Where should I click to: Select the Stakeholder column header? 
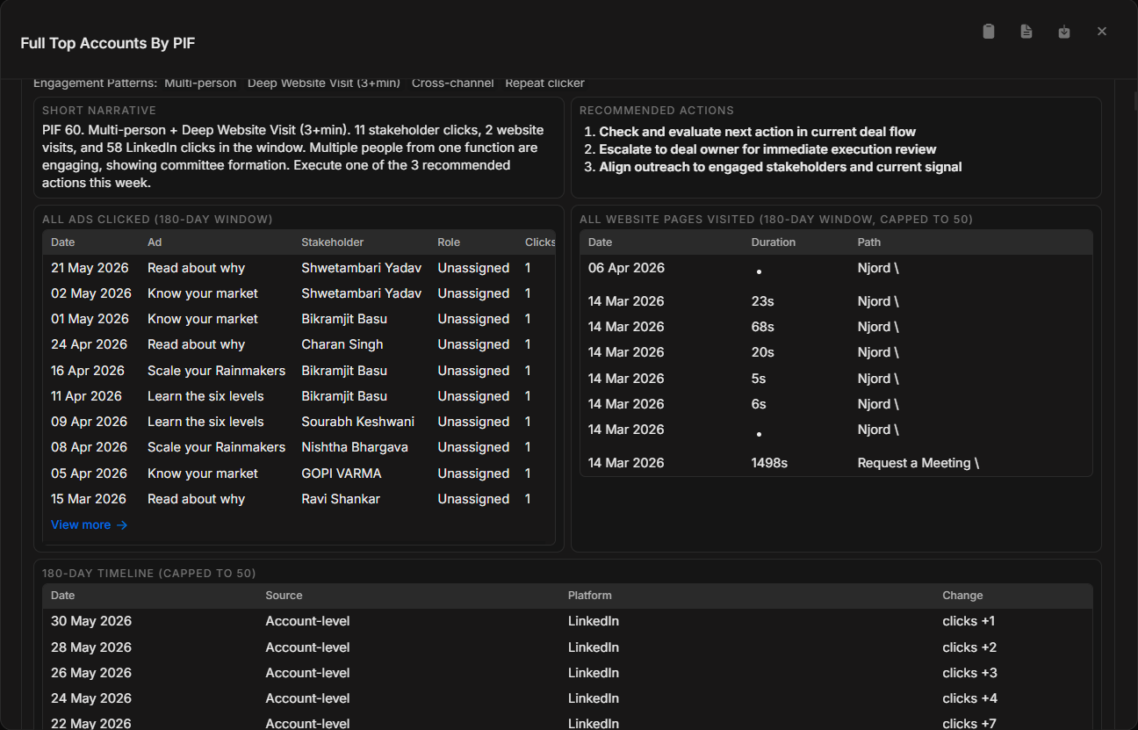coord(333,242)
